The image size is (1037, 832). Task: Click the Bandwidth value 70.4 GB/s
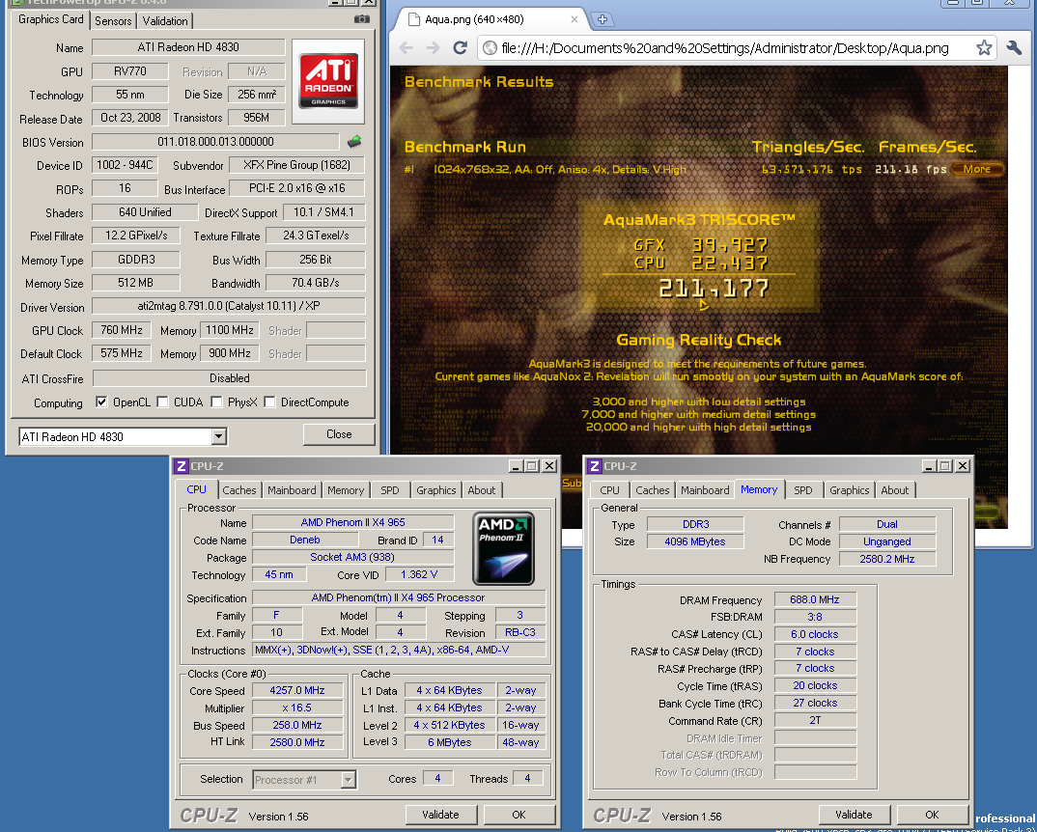point(316,283)
